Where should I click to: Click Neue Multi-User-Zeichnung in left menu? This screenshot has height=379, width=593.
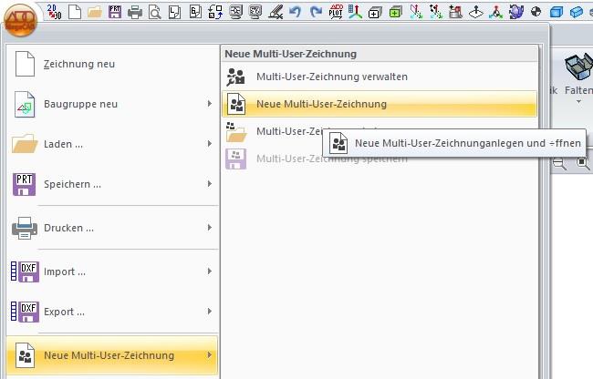pos(109,355)
